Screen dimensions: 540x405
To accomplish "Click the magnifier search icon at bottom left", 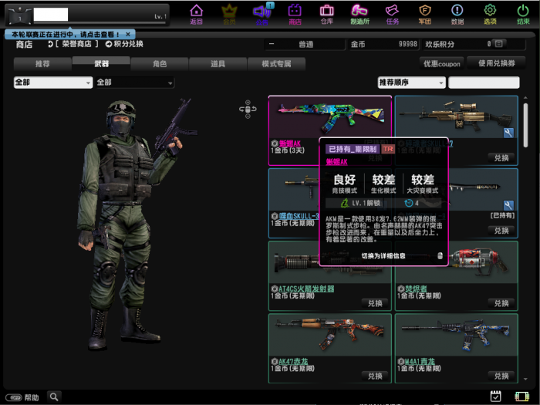I will (54, 397).
